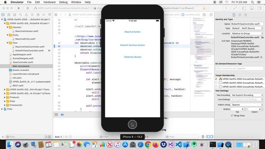Open Visual Studio Code from the Dock
The image size is (265, 149).
pyautogui.click(x=178, y=144)
